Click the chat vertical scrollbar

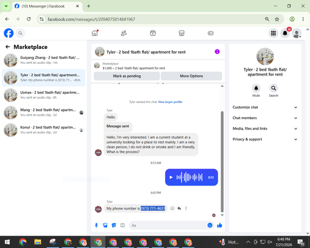(222, 162)
